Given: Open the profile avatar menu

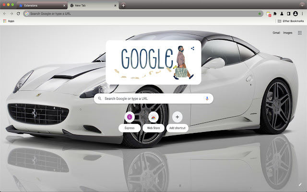Looking at the screenshot, I should (x=295, y=14).
